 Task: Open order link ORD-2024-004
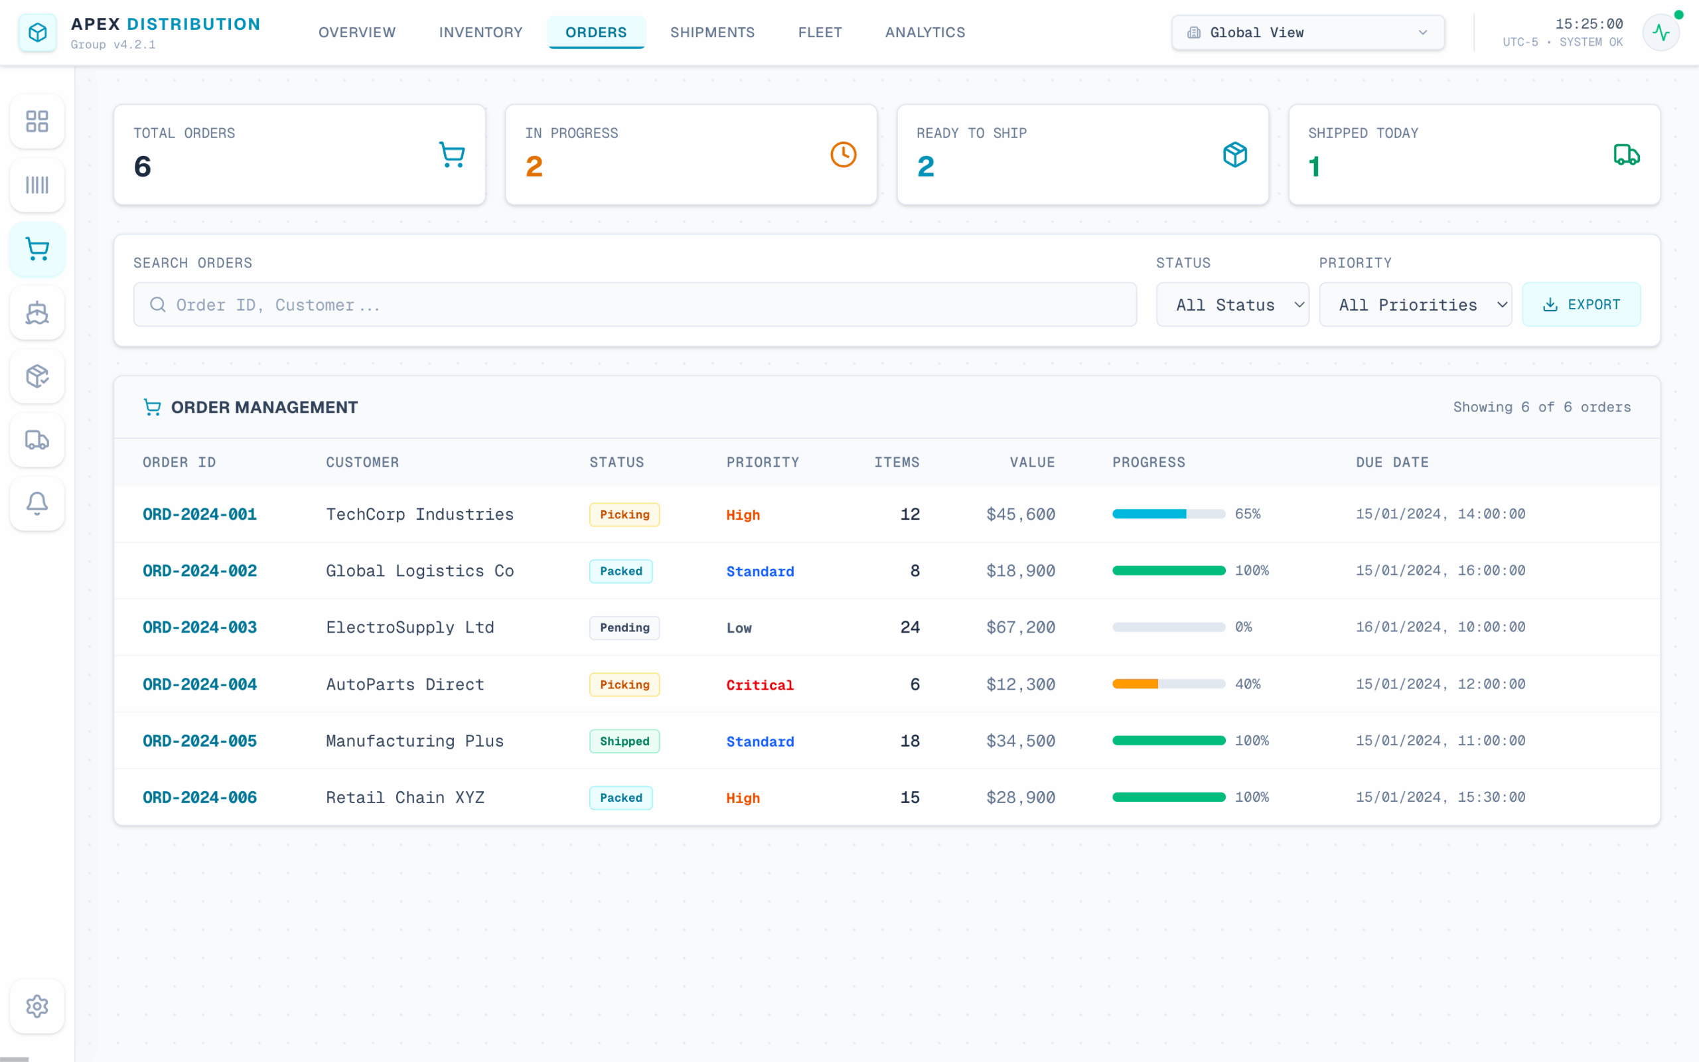coord(200,684)
